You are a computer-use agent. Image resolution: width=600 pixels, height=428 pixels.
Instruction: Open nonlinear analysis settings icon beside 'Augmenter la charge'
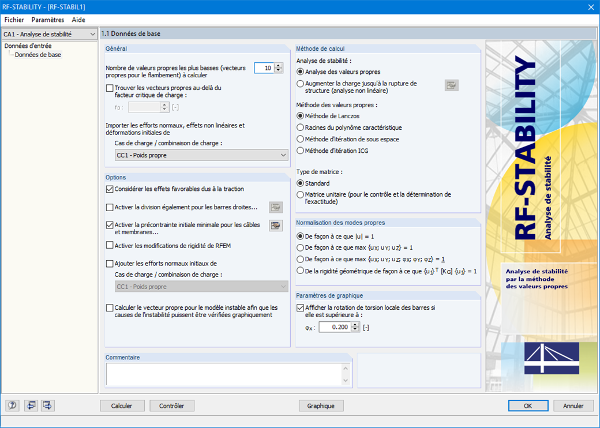(452, 85)
